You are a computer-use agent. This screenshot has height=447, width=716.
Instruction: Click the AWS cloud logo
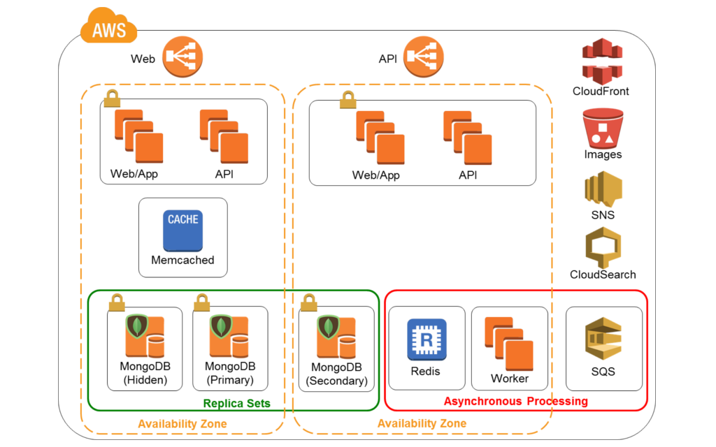coord(108,27)
